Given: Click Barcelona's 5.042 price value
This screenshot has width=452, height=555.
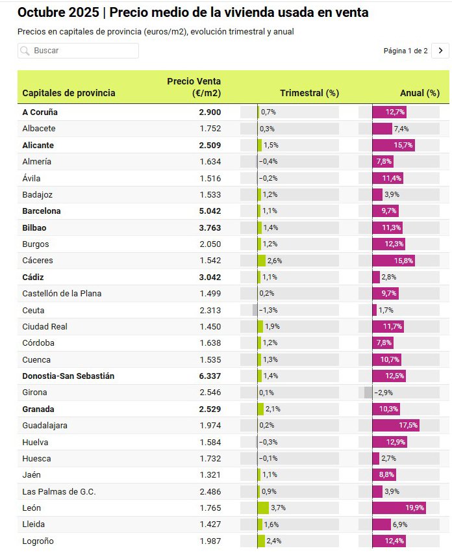Looking at the screenshot, I should (x=210, y=211).
